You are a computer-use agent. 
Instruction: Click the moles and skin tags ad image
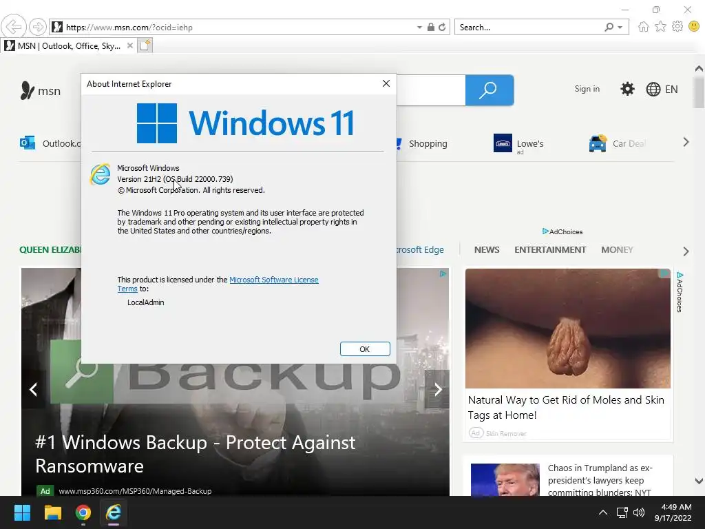pyautogui.click(x=567, y=329)
